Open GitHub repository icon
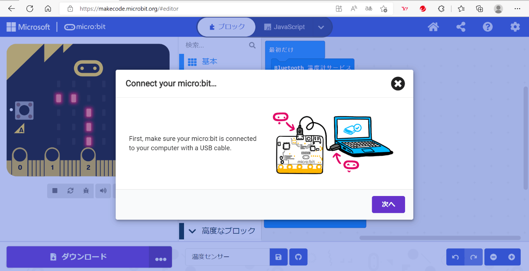This screenshot has width=529, height=271. (298, 257)
